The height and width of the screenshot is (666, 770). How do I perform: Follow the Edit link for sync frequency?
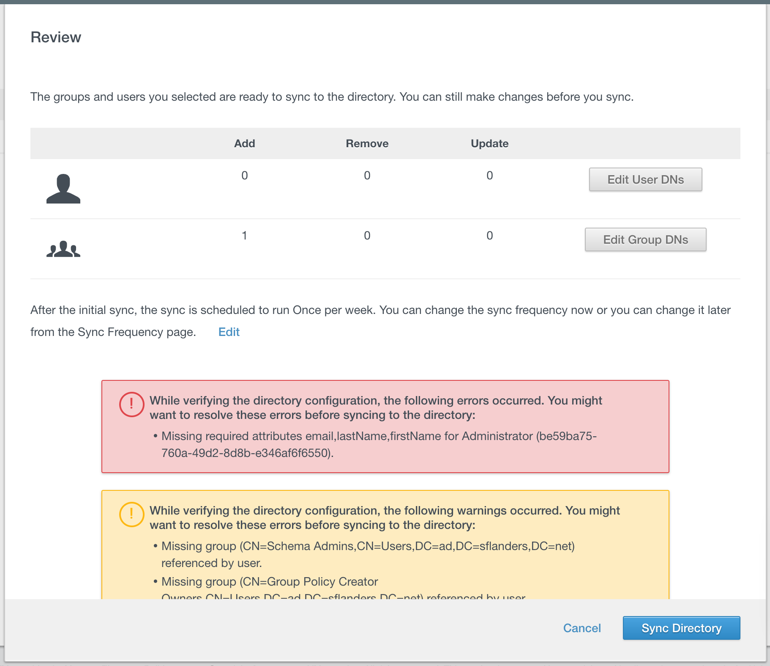click(x=229, y=332)
